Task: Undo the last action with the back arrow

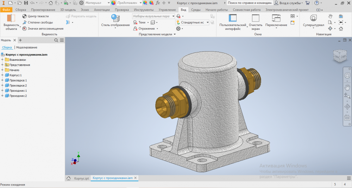Action: [x=32, y=3]
